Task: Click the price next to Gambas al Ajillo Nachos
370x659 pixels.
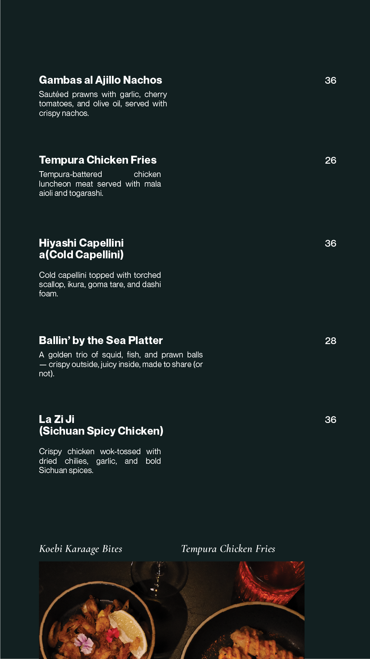Action: (330, 80)
